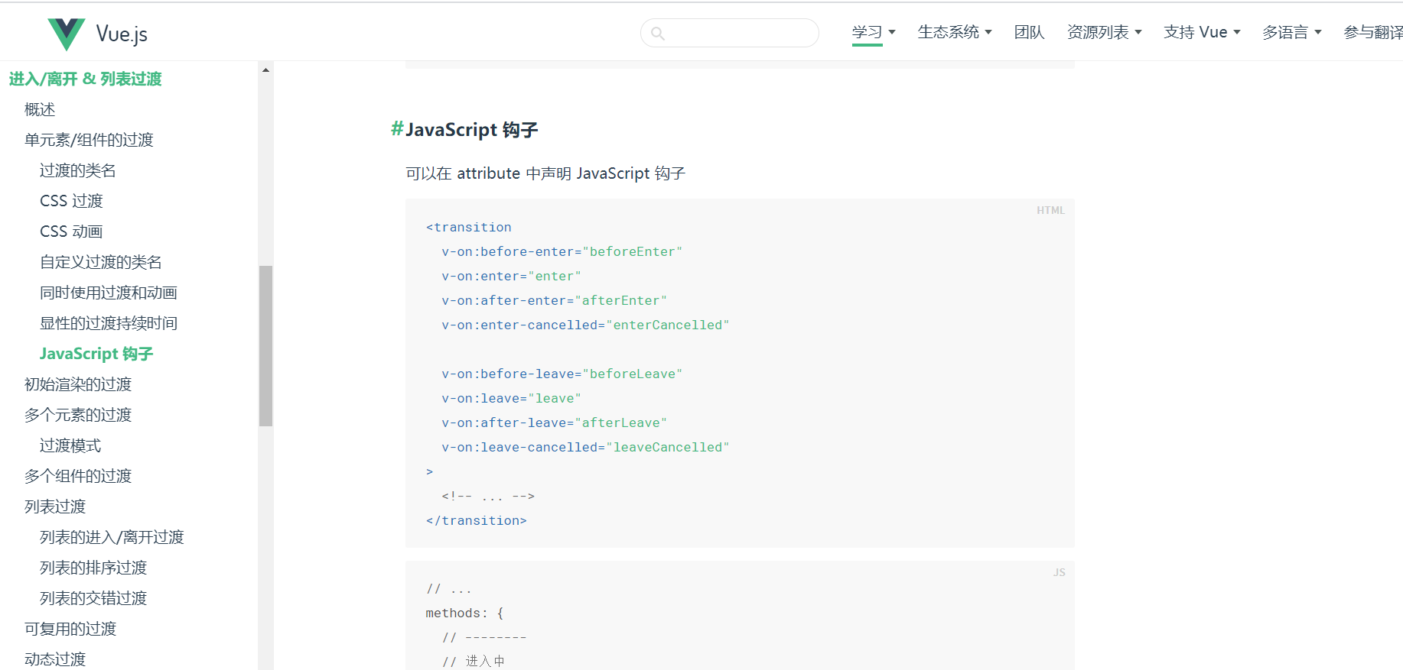Click the <transition opening tag line

pos(468,228)
